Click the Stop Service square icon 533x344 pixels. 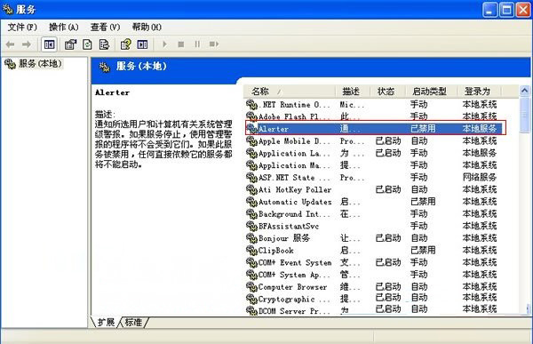click(181, 44)
